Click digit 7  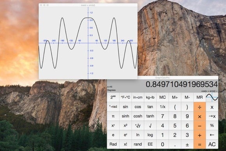click(162, 116)
